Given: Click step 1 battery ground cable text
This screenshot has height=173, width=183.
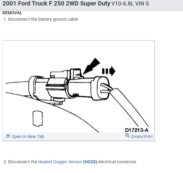Looking at the screenshot, I should tap(43, 19).
